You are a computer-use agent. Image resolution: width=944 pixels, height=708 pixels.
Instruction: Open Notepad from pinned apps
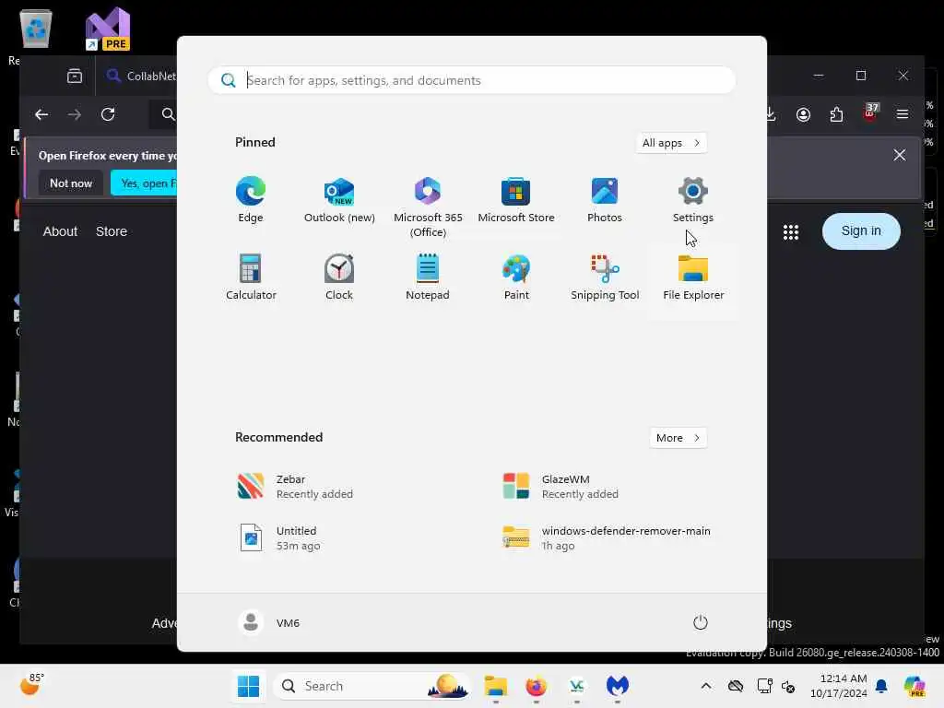point(428,277)
